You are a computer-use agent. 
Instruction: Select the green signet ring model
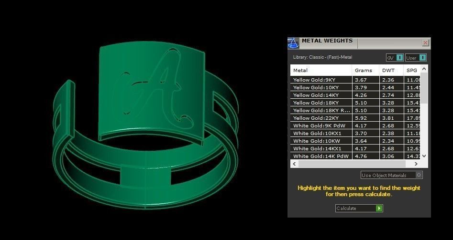click(145, 125)
